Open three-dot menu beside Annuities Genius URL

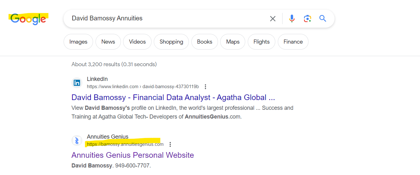click(170, 144)
